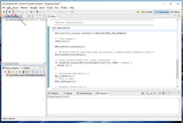Open the Project menu
183x123 pixels.
point(50,8)
